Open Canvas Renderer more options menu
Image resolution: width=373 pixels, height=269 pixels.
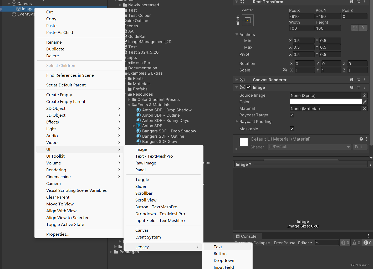pyautogui.click(x=365, y=80)
